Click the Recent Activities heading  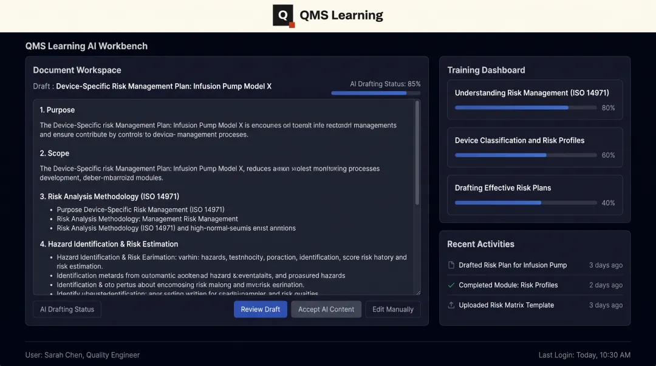[x=480, y=244]
